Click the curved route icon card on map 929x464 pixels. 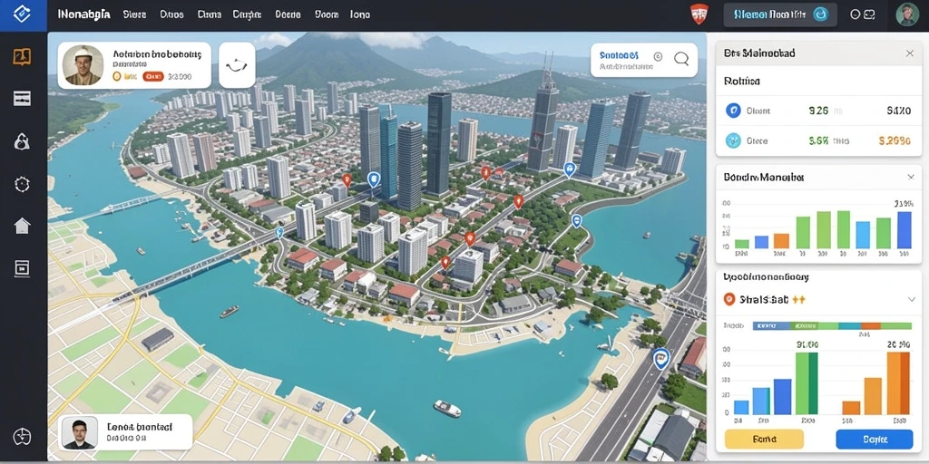click(x=237, y=65)
